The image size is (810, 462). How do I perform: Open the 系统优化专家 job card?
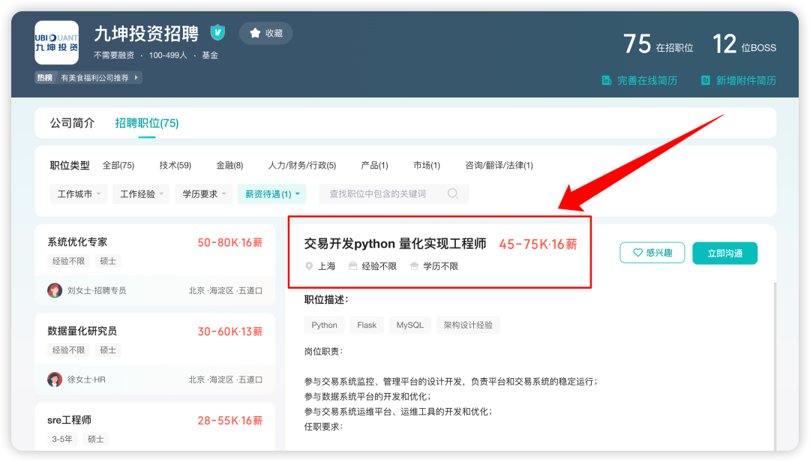(155, 265)
